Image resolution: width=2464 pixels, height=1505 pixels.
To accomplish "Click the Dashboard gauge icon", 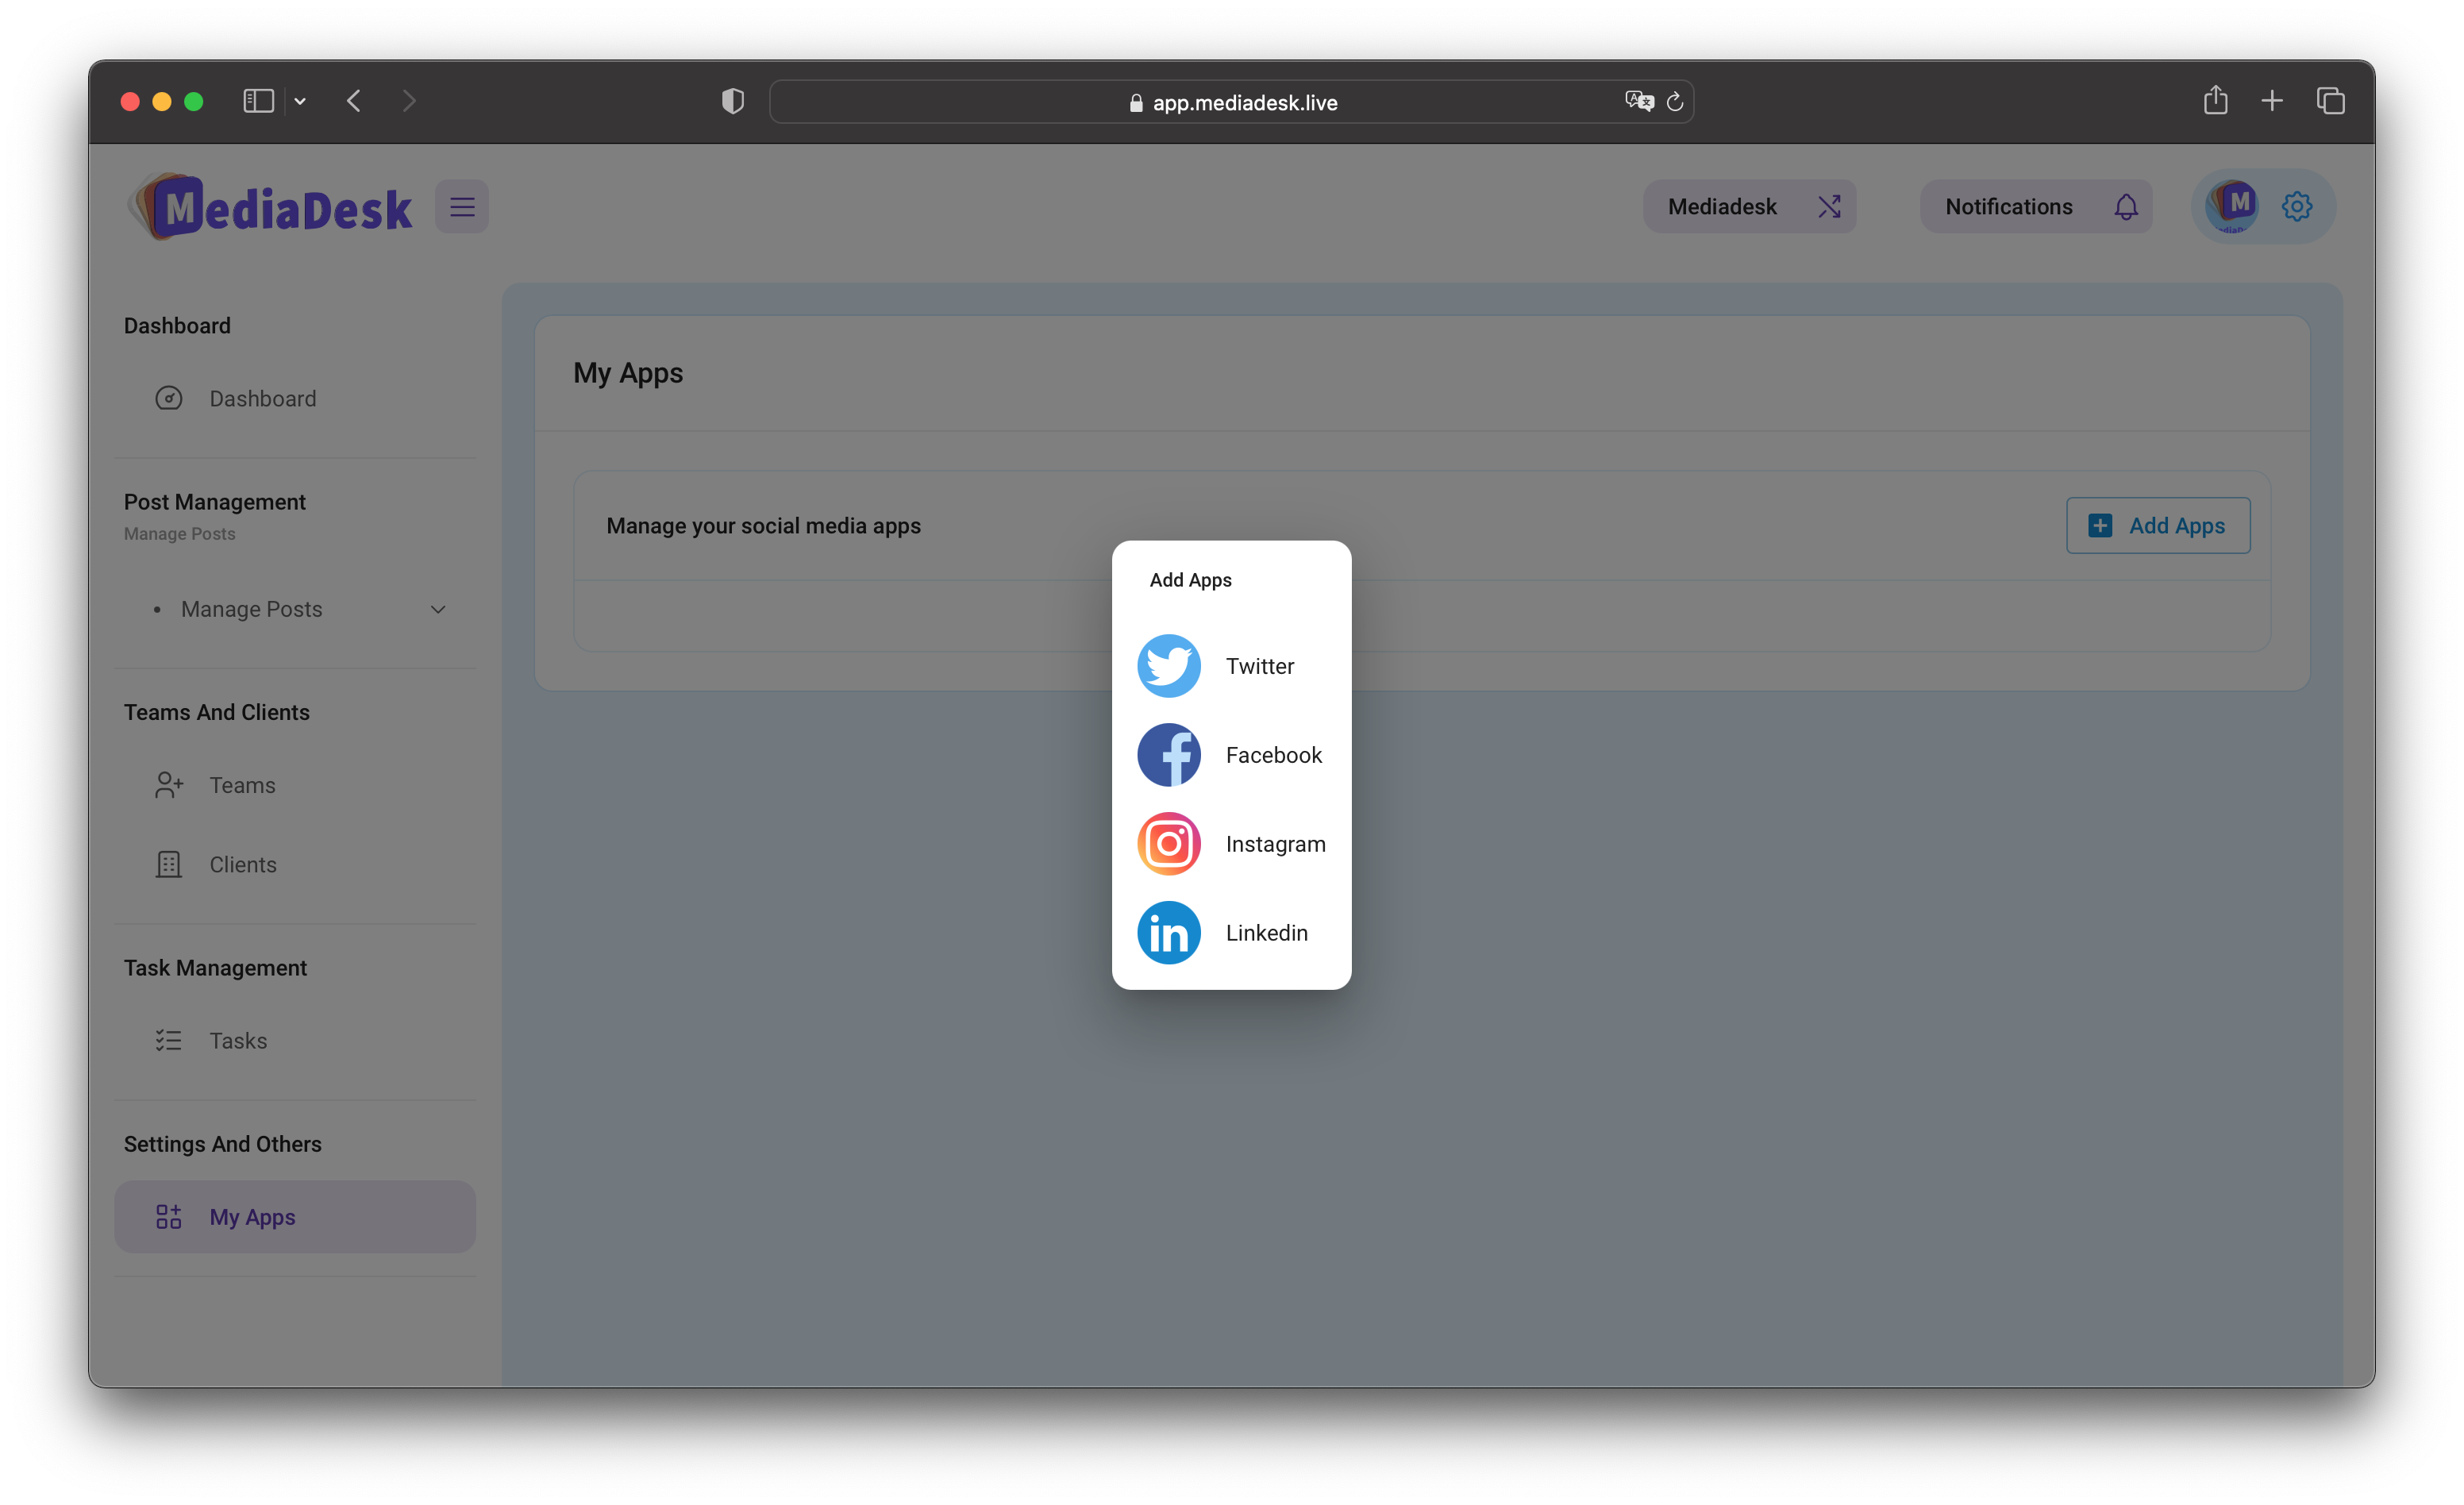I will 169,399.
